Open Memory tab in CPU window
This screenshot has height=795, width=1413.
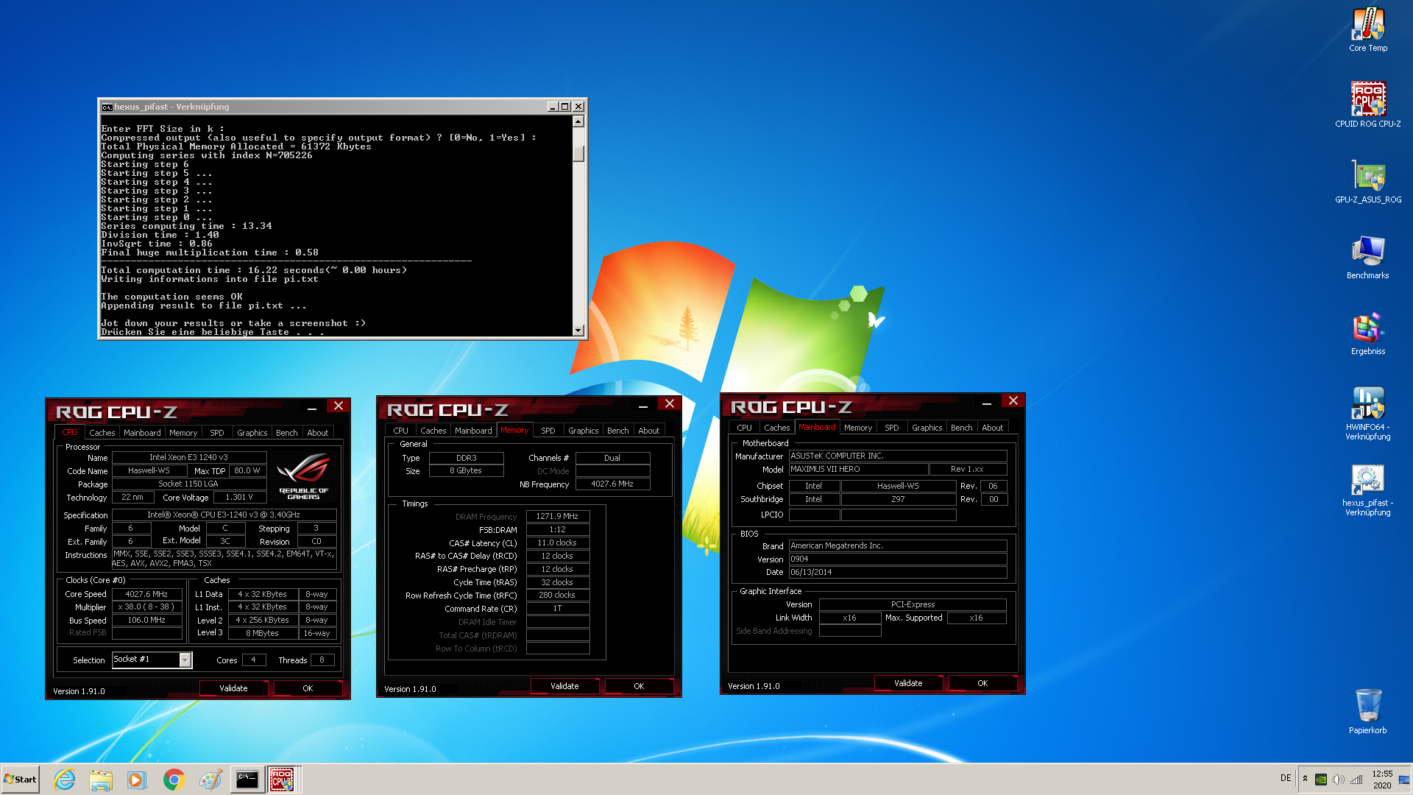tap(183, 433)
